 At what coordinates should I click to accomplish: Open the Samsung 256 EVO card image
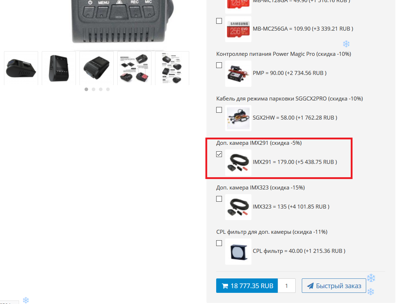pyautogui.click(x=238, y=29)
